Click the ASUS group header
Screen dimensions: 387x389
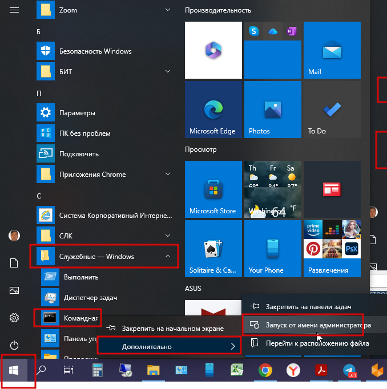click(x=193, y=288)
